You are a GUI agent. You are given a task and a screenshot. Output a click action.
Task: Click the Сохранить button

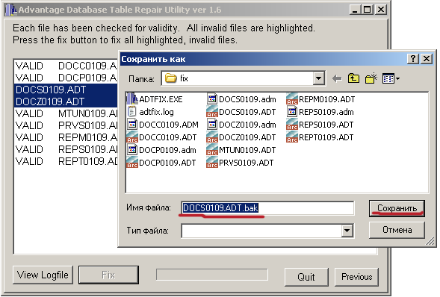[397, 208]
